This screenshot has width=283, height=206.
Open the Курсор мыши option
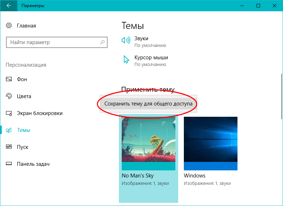[151, 57]
